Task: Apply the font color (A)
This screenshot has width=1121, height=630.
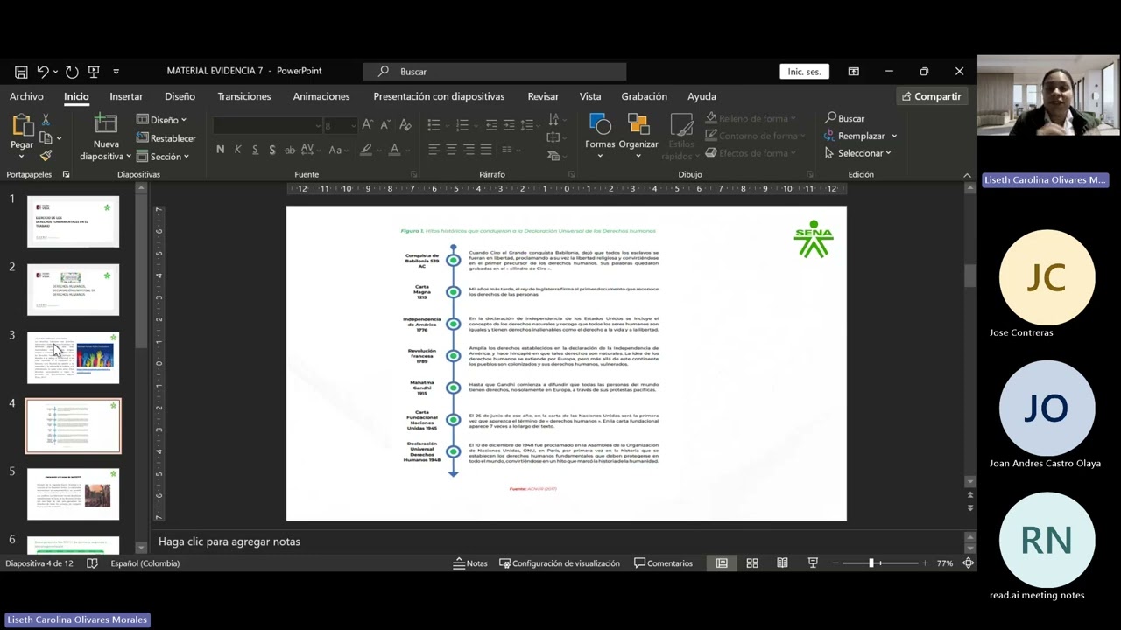Action: click(x=394, y=150)
